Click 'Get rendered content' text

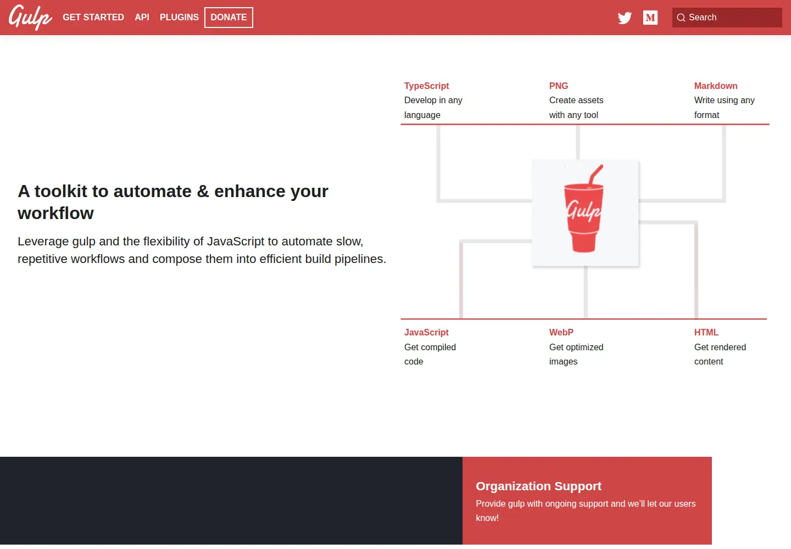coord(720,354)
